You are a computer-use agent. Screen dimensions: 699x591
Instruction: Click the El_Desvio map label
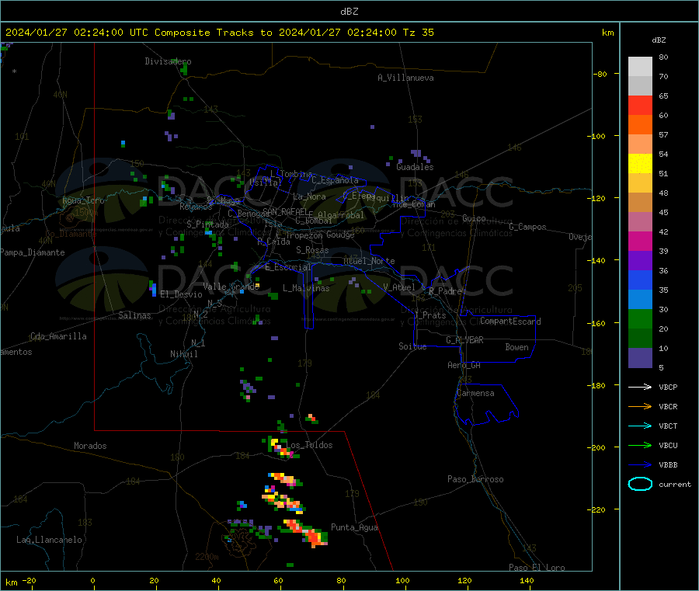click(x=181, y=294)
